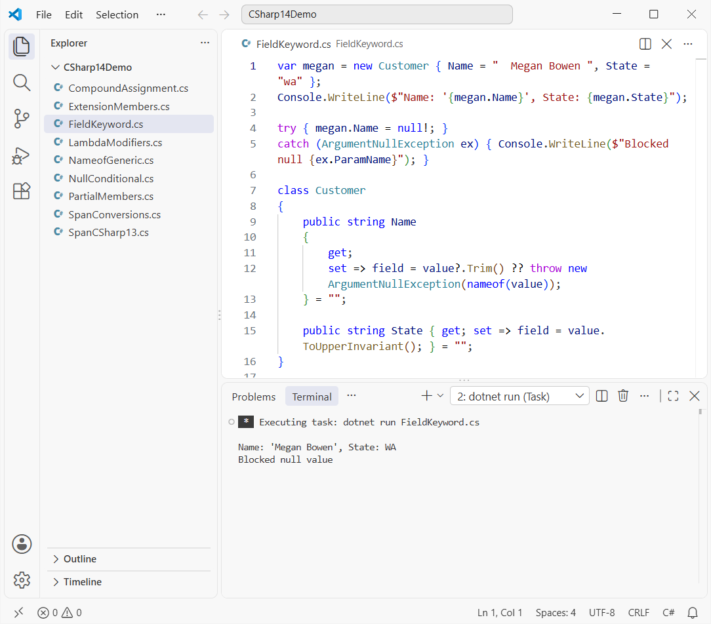Click 'Blocked null value' terminal output
Image resolution: width=711 pixels, height=624 pixels.
[285, 459]
